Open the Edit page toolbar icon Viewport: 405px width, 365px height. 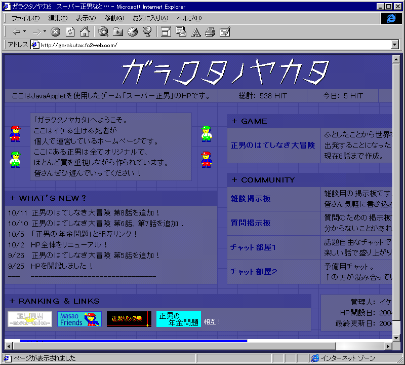pyautogui.click(x=225, y=32)
